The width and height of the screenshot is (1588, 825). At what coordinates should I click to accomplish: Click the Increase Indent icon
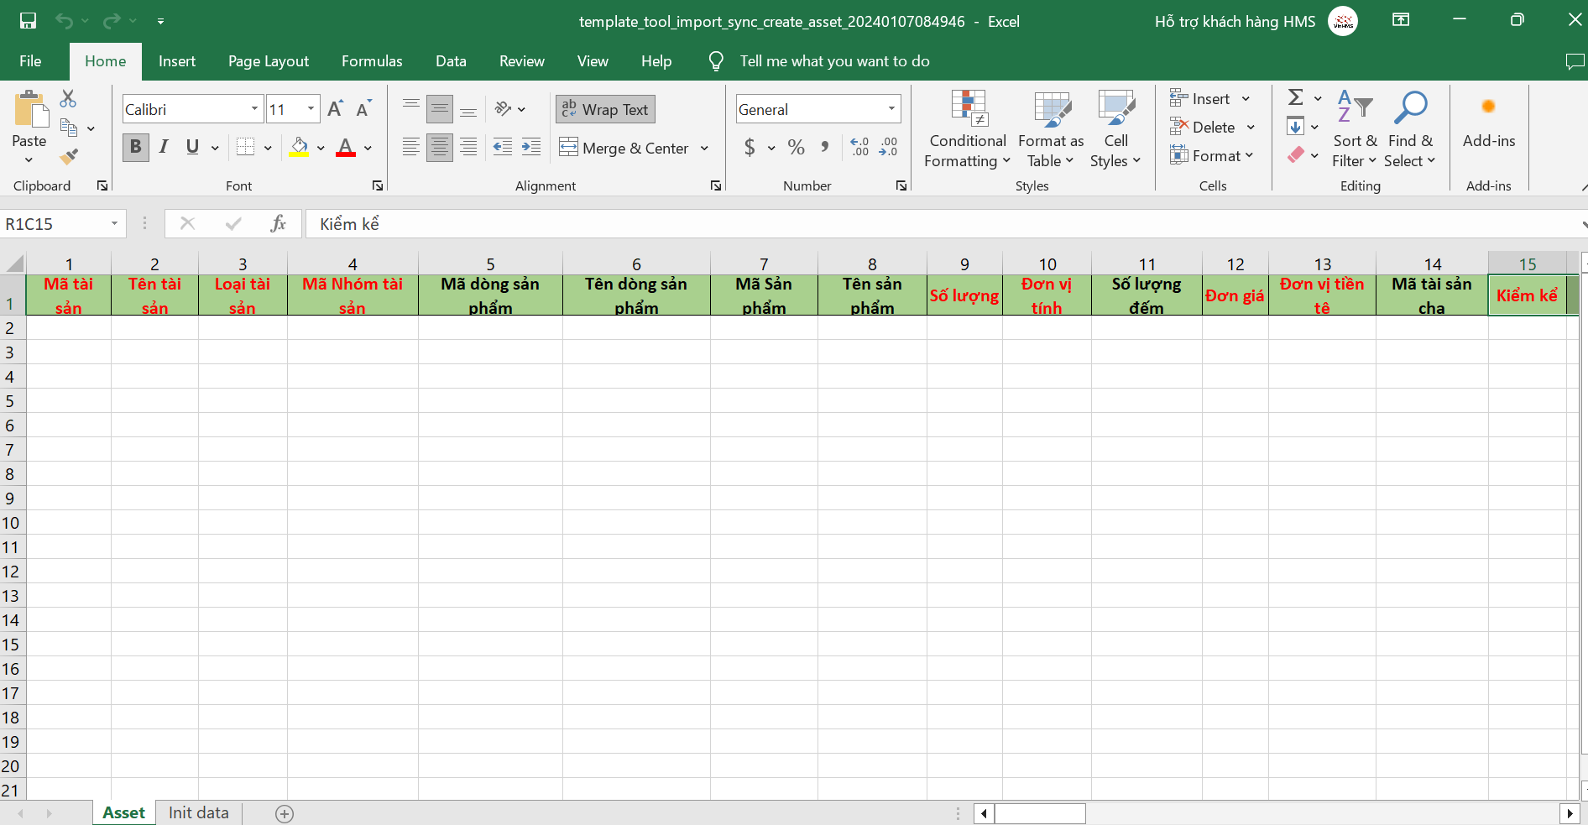[x=531, y=148]
